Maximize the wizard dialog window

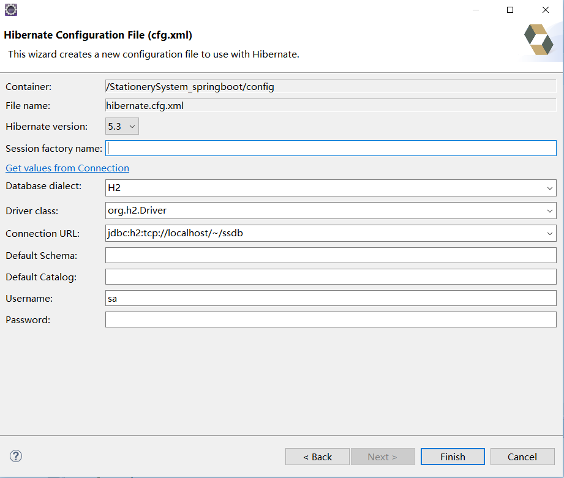tap(510, 10)
